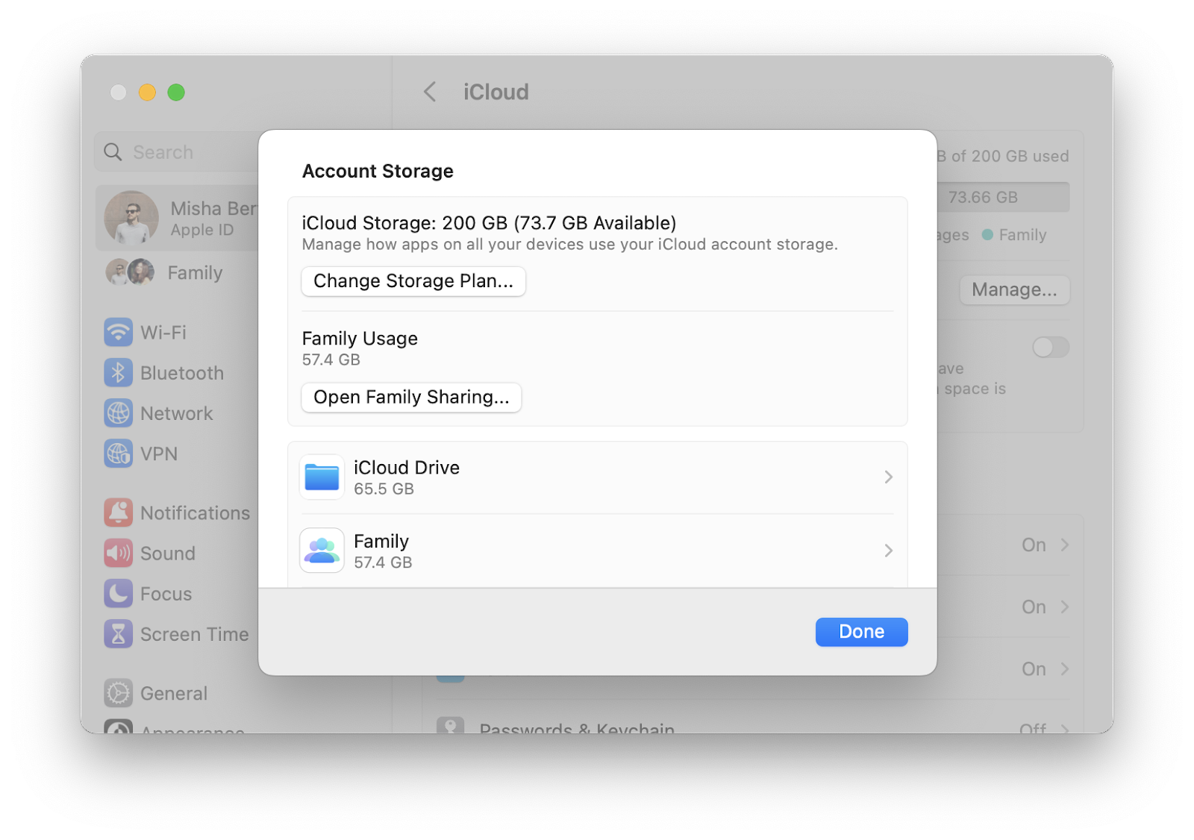Expand the iCloud Drive row chevron

(888, 477)
